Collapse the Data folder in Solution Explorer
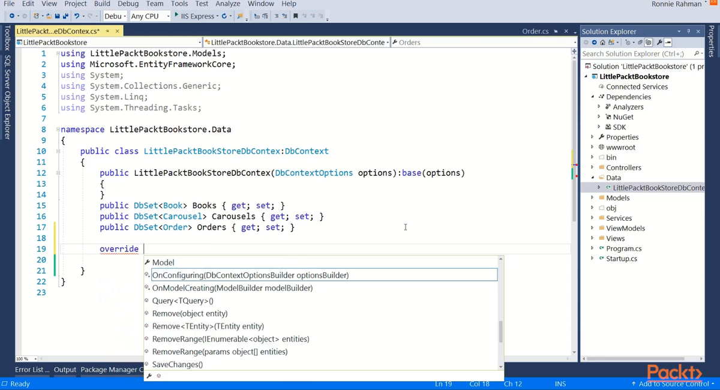This screenshot has width=720, height=390. [x=593, y=178]
